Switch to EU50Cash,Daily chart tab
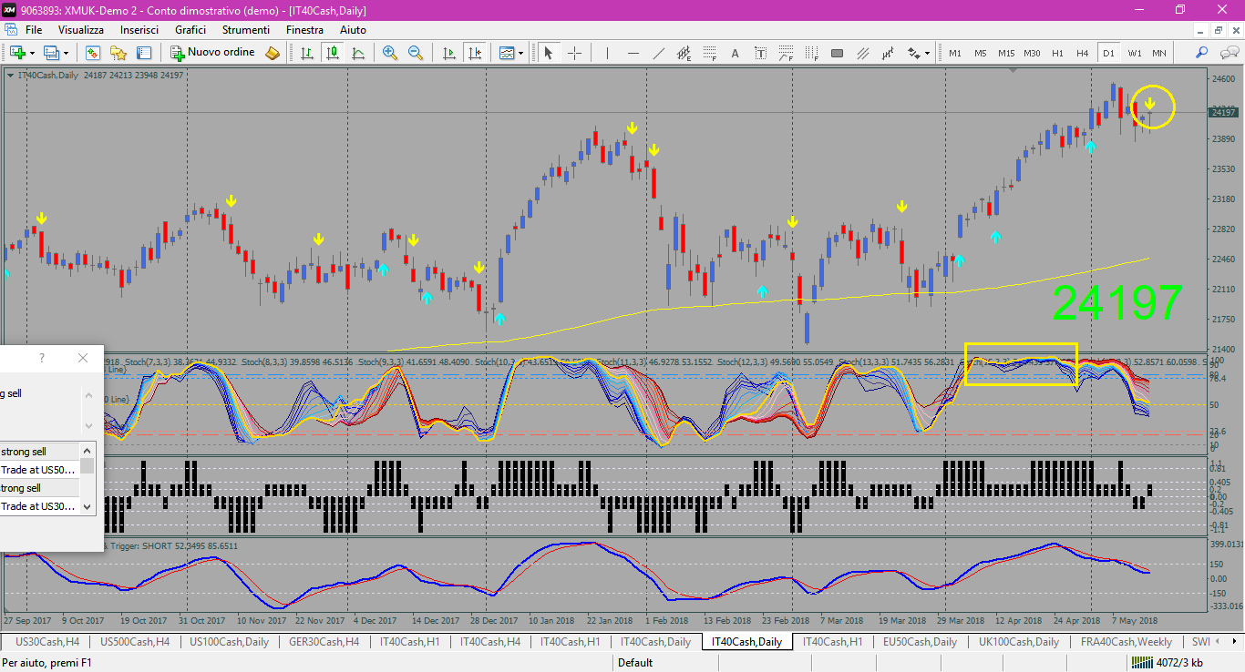Screen dimensions: 1245x672 pos(920,642)
